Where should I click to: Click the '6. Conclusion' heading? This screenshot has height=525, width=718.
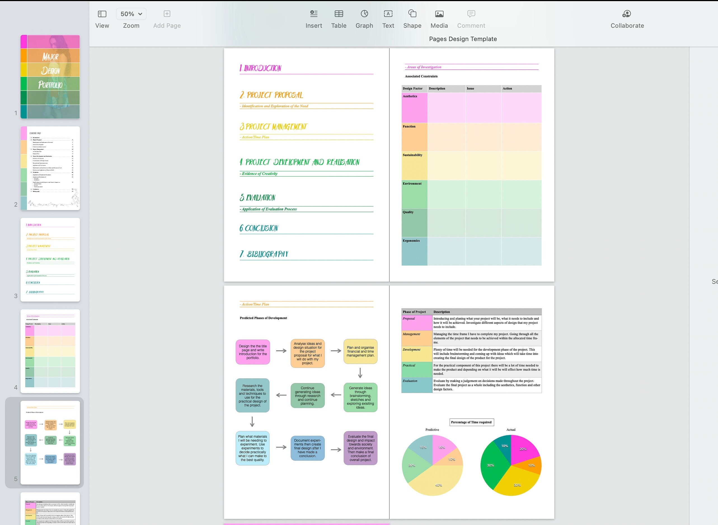pyautogui.click(x=259, y=228)
